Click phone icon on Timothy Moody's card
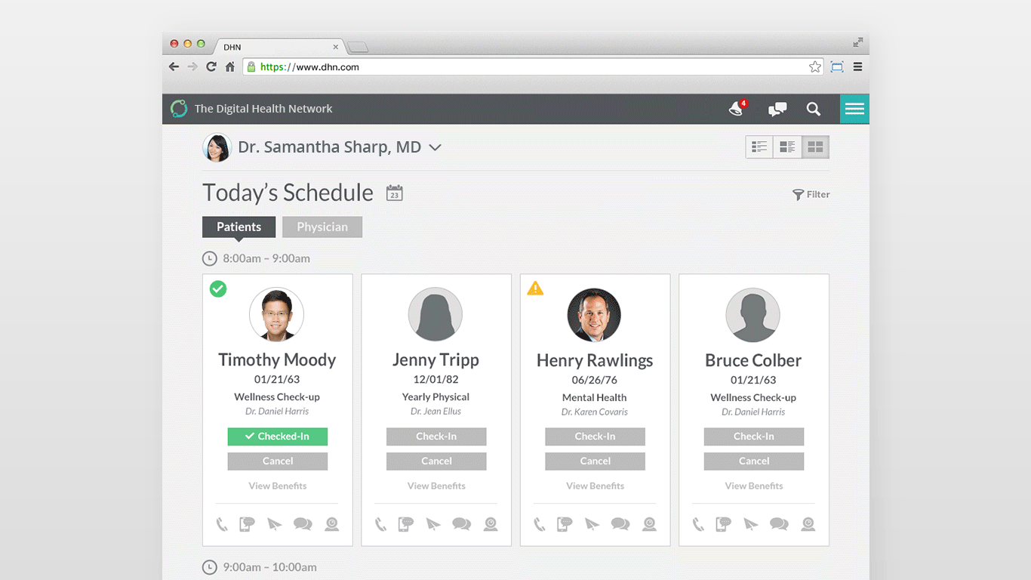Image resolution: width=1031 pixels, height=580 pixels. (x=222, y=524)
